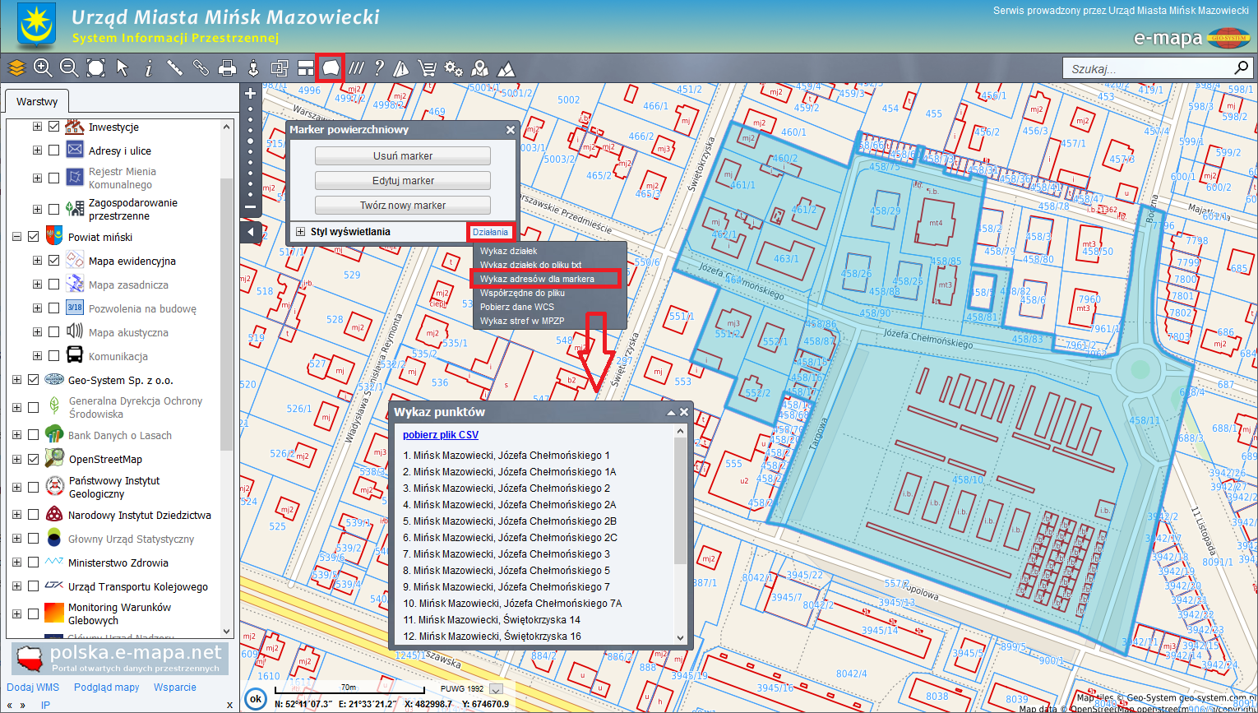
Task: Open the Dodaj WMS link
Action: click(33, 688)
